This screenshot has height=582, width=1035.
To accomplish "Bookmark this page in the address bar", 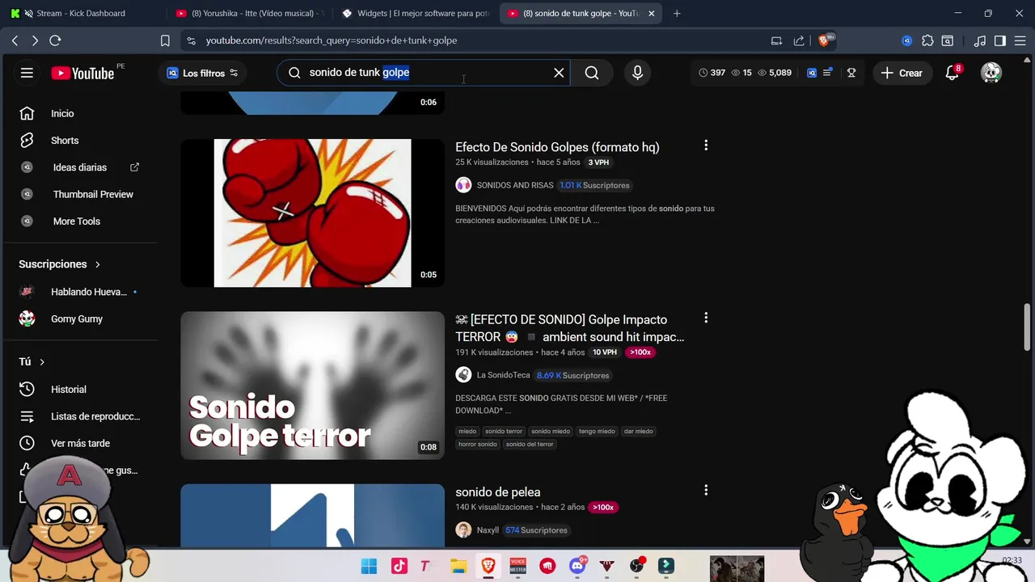I will click(x=165, y=40).
